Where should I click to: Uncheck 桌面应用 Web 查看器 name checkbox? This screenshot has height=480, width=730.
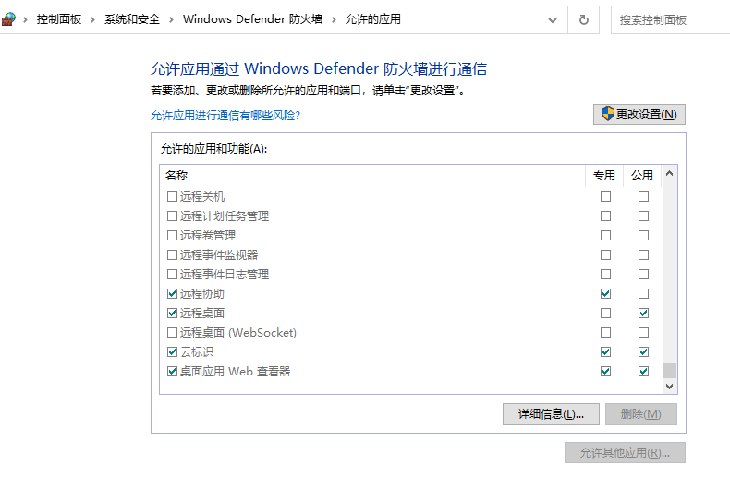point(172,372)
